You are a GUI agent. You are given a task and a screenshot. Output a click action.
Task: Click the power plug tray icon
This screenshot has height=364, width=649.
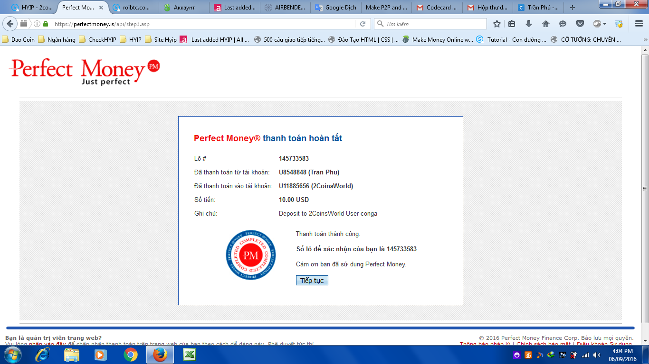click(x=574, y=355)
